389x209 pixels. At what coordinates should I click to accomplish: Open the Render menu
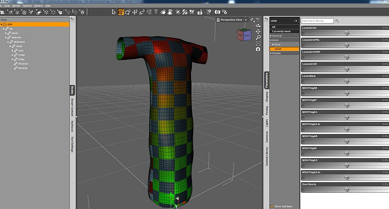tap(16, 6)
